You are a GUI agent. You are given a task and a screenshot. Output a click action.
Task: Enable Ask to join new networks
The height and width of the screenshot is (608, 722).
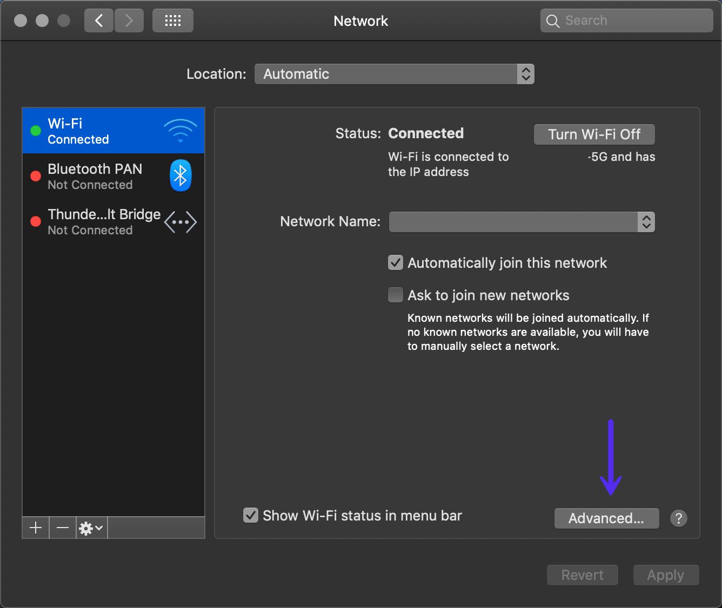(x=395, y=295)
